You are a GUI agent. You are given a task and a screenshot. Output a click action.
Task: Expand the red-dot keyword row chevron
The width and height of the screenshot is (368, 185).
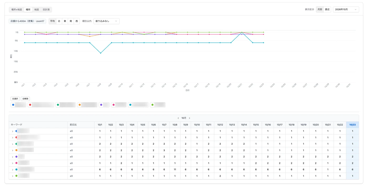tap(12, 138)
